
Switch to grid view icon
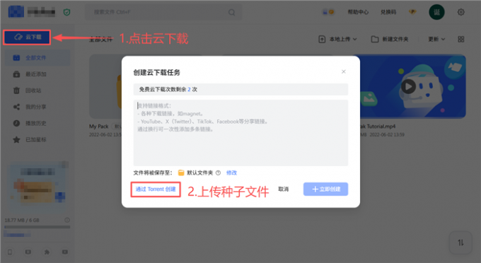460,39
